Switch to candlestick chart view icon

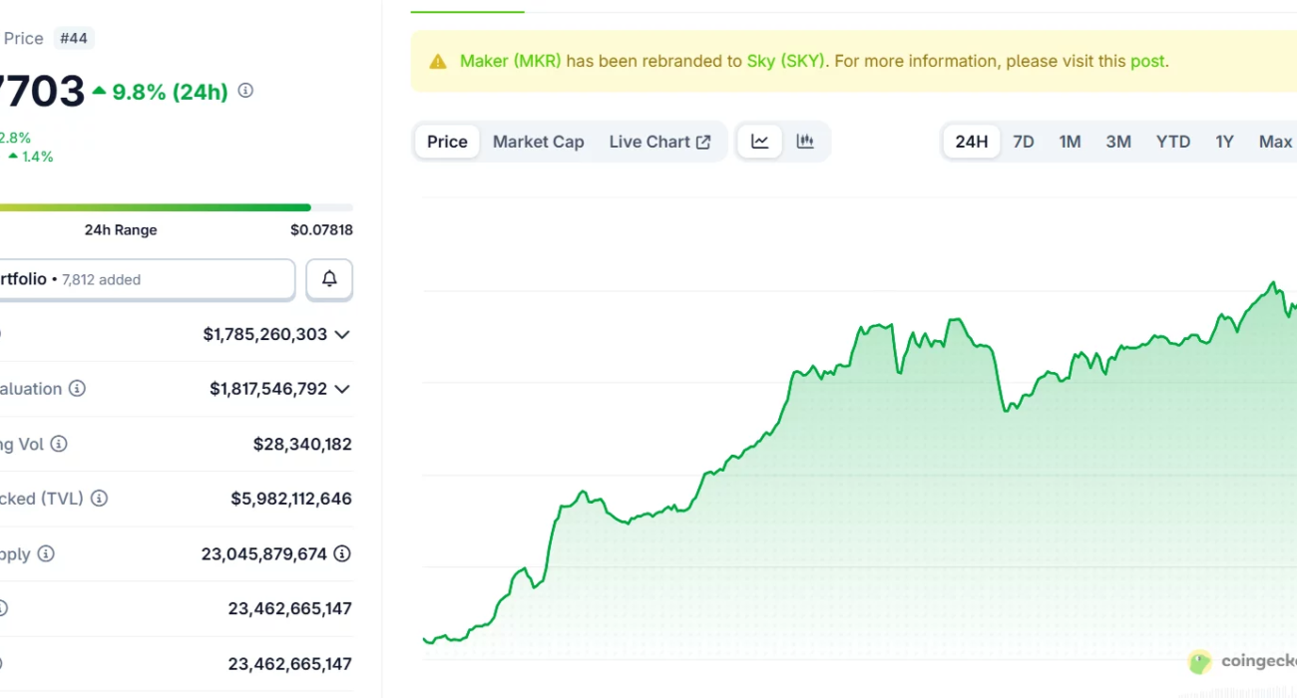pos(805,142)
